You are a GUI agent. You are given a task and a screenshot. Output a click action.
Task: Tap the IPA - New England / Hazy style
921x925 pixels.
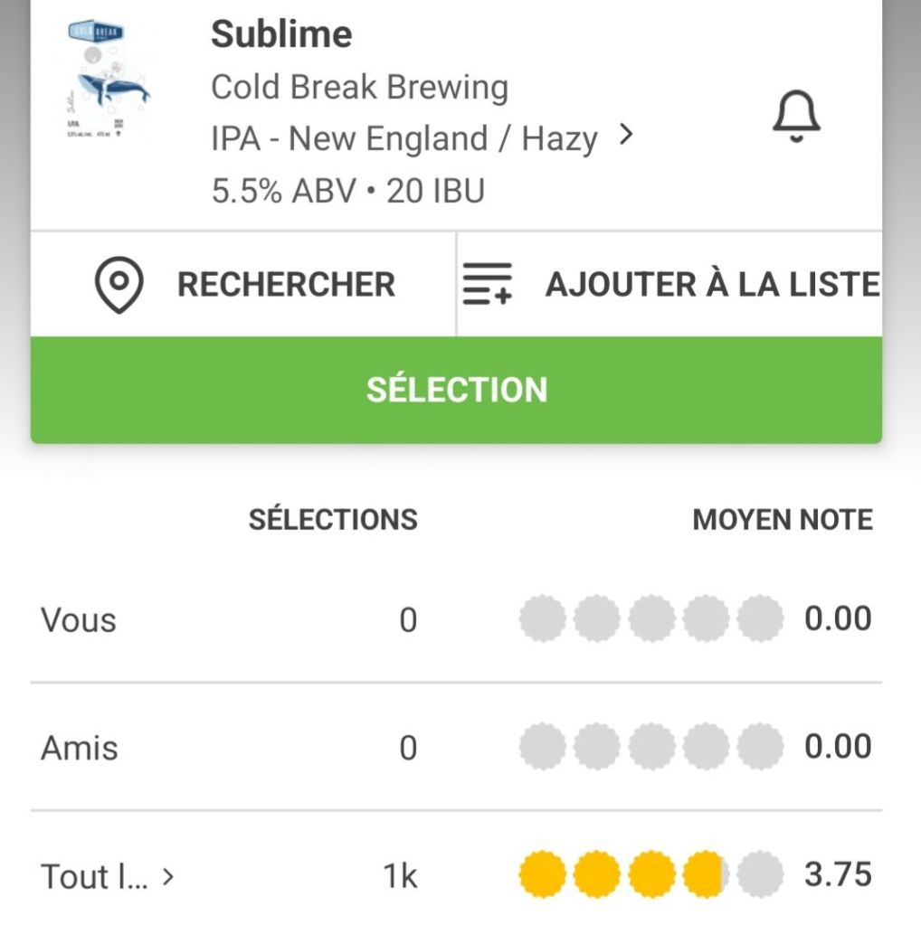pos(404,139)
